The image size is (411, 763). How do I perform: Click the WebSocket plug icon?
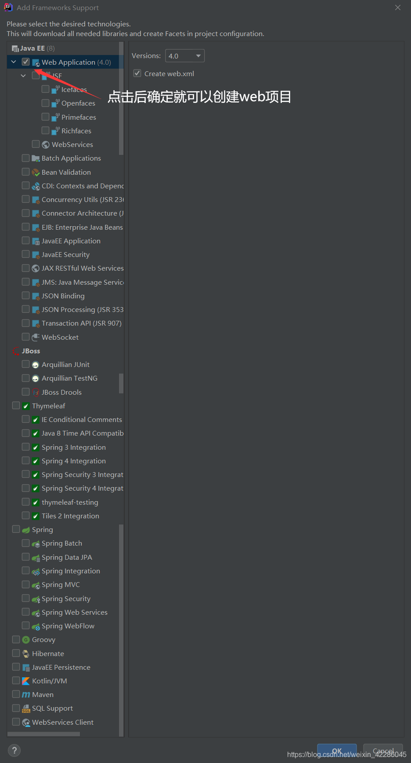pos(36,337)
